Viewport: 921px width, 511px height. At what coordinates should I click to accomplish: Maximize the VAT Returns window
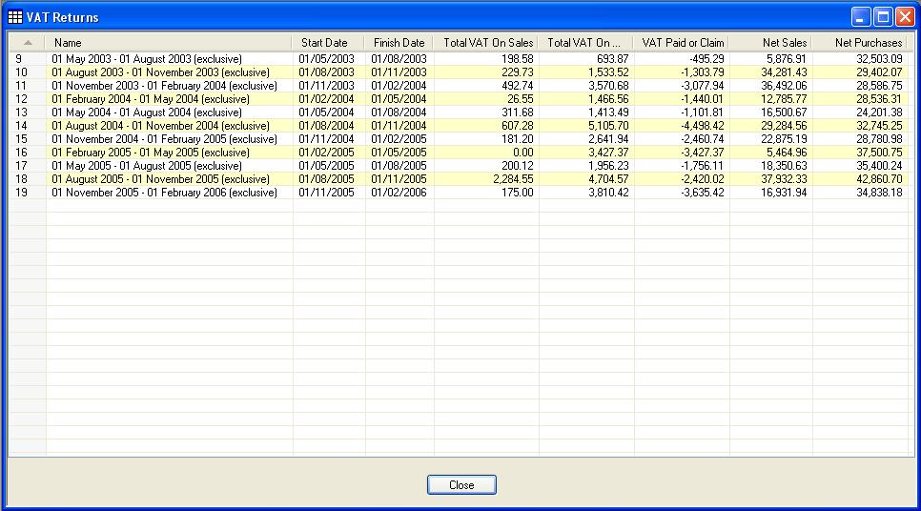pos(883,16)
